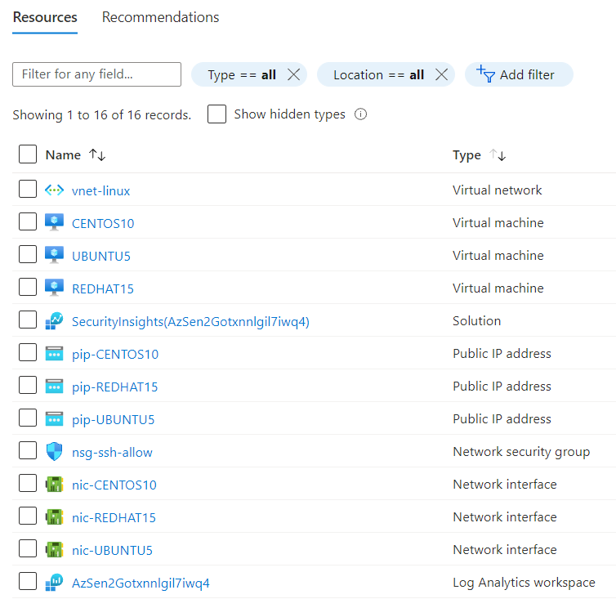Screen dimensions: 616x599
Task: Open the pip-CENTOS10 link
Action: 115,355
